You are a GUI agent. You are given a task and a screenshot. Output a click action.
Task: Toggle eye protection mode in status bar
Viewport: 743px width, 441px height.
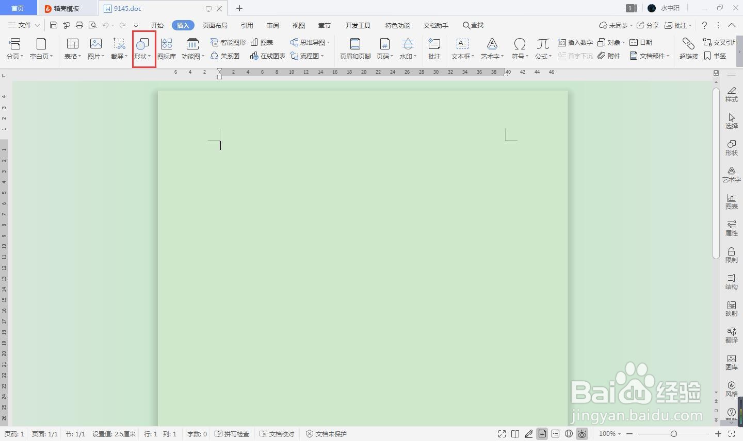pyautogui.click(x=582, y=434)
